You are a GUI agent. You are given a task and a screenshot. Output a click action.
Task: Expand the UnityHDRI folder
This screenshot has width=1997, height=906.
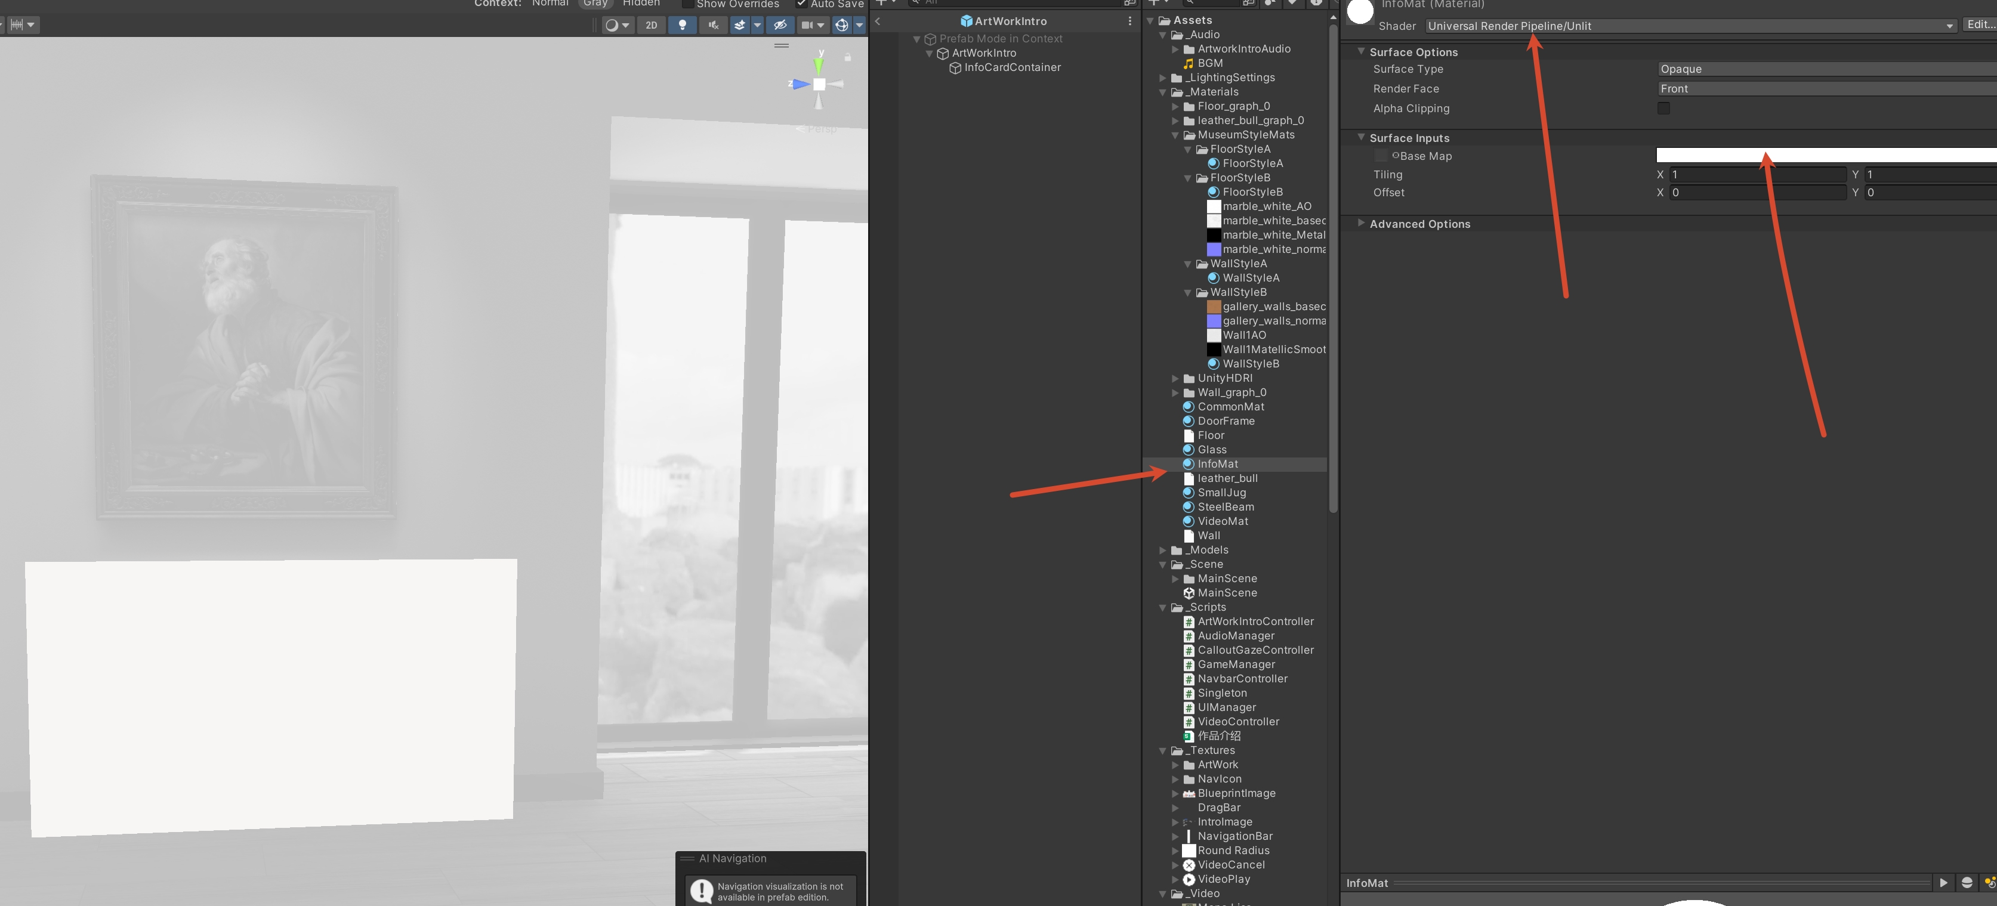click(x=1175, y=378)
